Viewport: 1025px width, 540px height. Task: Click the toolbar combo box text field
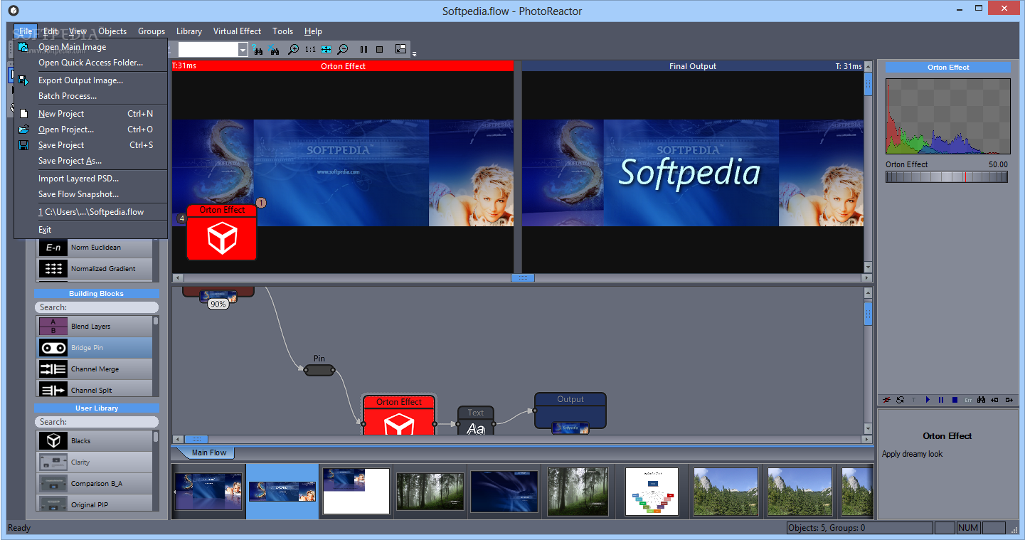[x=208, y=50]
